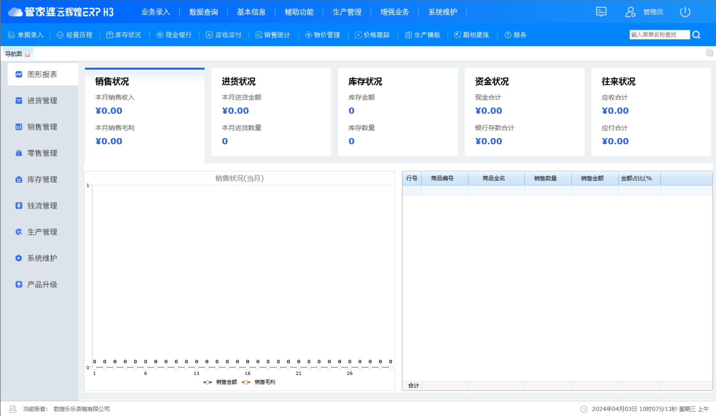Viewport: 716px width, 416px height.
Task: Click the 销售统计 toolbar icon
Action: click(x=259, y=35)
